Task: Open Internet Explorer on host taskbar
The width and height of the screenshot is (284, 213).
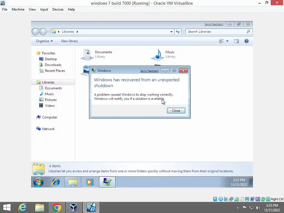Action: 22,207
